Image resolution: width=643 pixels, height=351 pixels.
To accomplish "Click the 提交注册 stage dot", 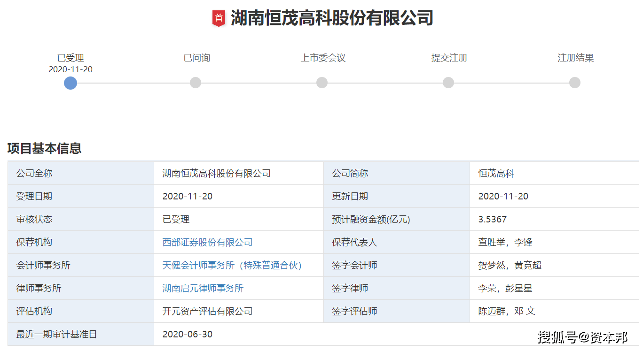I will pos(448,83).
